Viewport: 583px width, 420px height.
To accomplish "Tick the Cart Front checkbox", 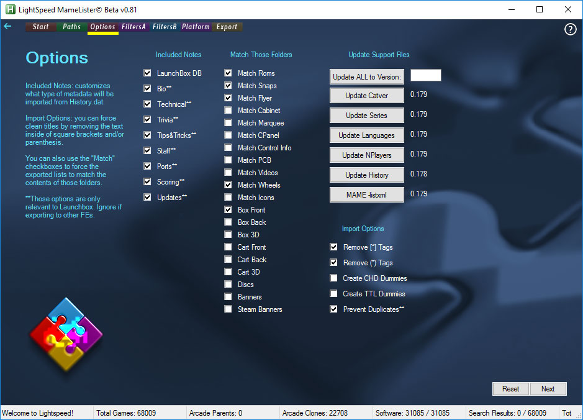I will (228, 247).
